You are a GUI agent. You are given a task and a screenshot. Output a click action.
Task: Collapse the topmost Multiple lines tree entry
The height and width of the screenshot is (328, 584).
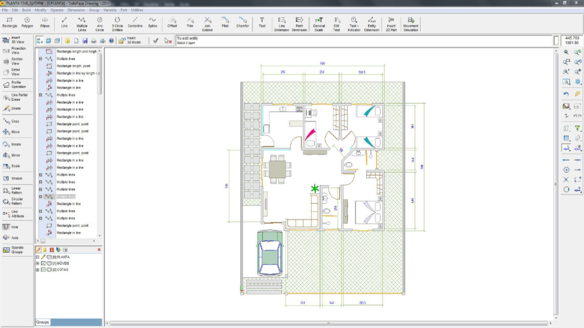pyautogui.click(x=41, y=58)
